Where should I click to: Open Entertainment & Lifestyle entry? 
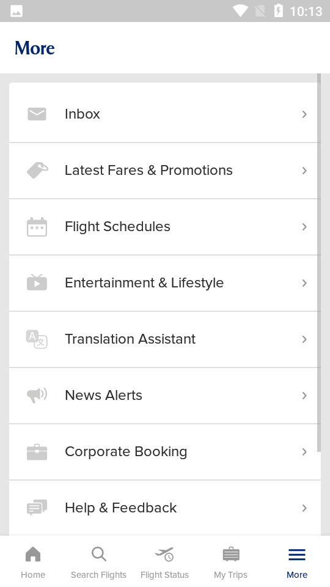point(165,283)
